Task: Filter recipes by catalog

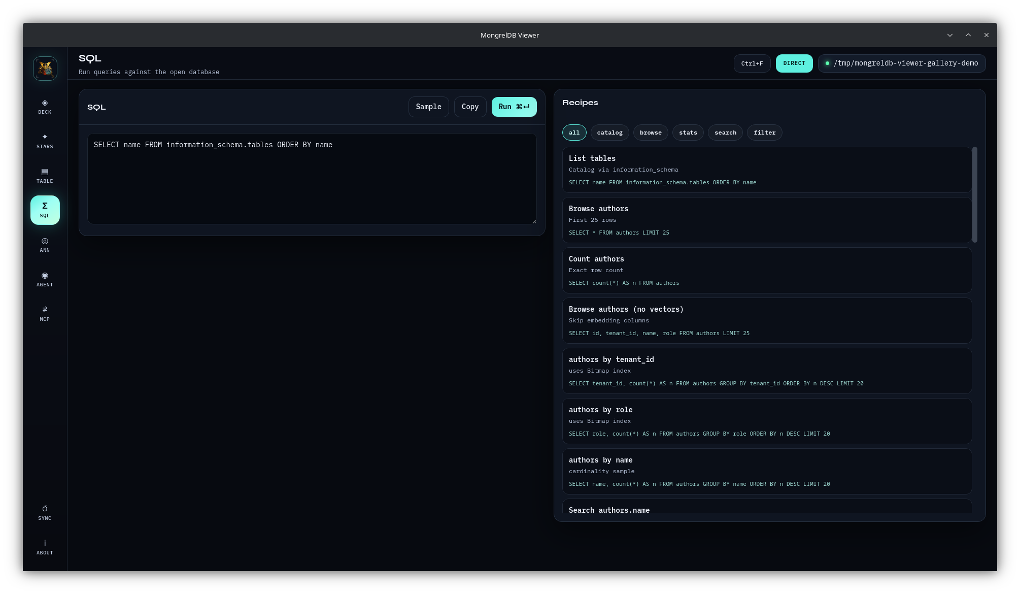Action: tap(609, 133)
